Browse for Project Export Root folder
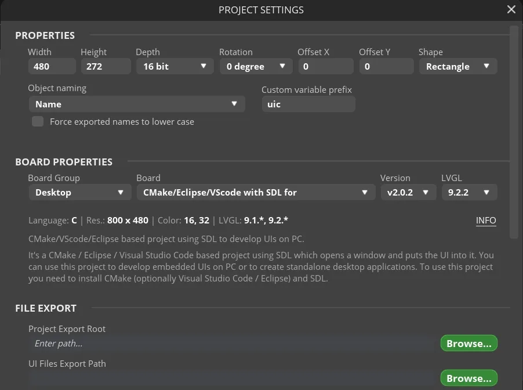The width and height of the screenshot is (523, 390). point(468,343)
